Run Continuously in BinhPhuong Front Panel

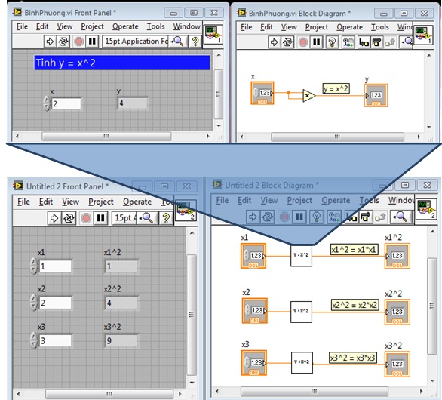click(63, 42)
